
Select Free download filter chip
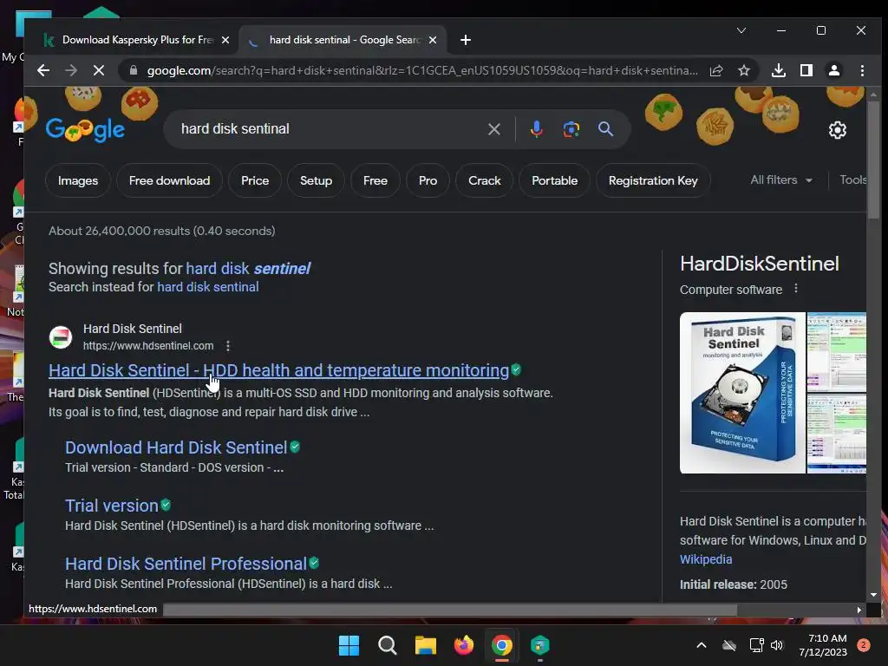pos(169,180)
